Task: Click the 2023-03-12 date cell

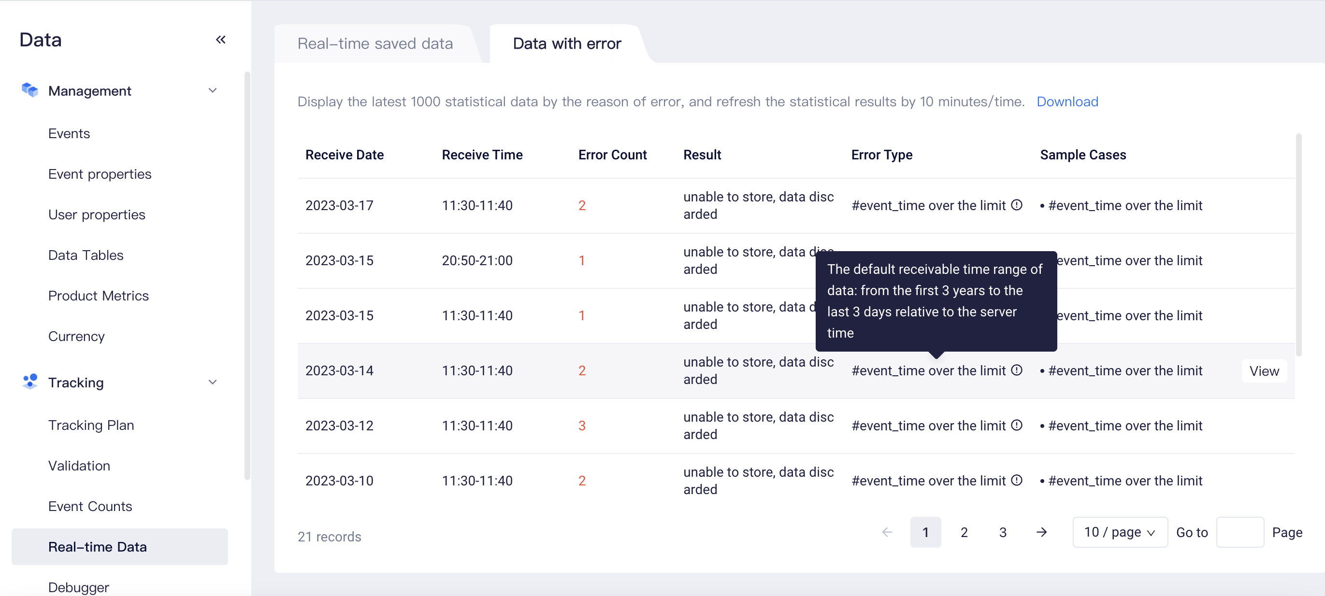Action: point(340,426)
